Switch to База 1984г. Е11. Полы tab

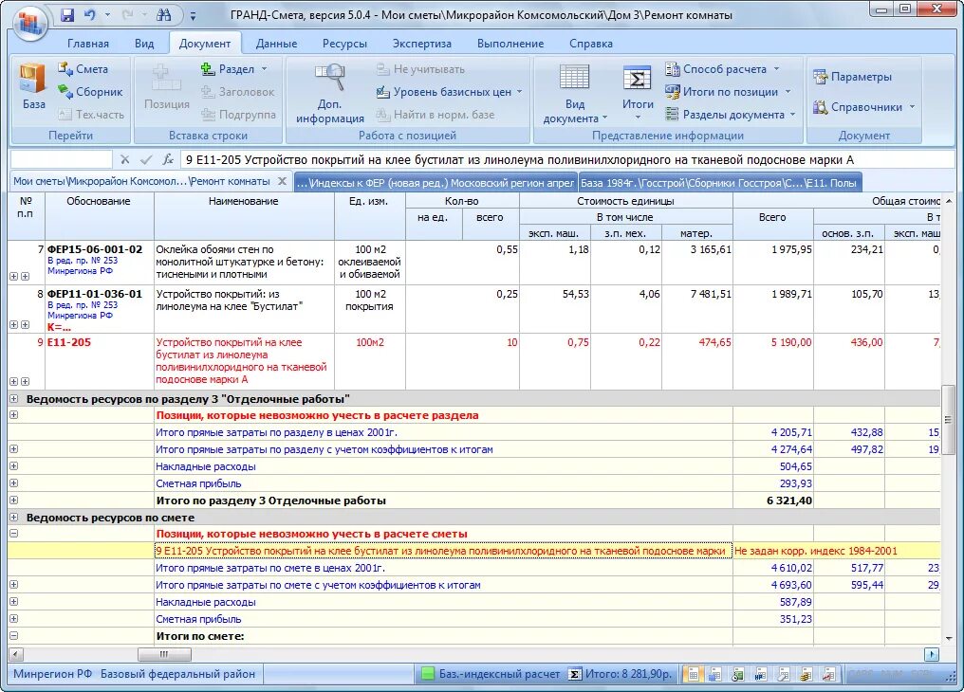[x=719, y=182]
